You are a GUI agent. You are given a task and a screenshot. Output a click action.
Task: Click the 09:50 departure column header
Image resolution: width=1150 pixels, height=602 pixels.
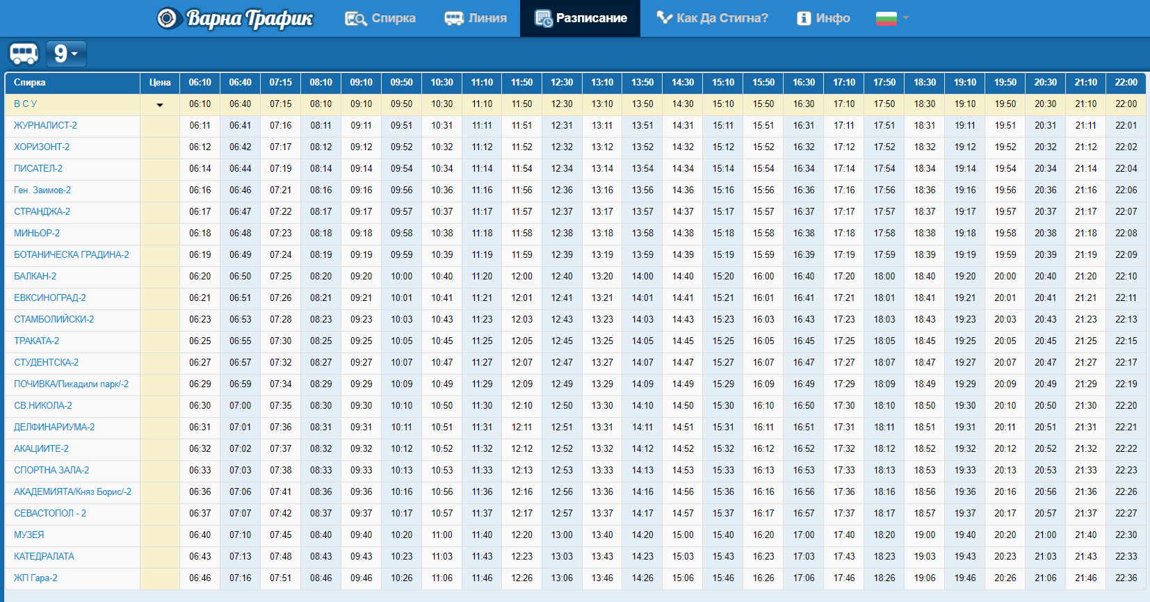coord(402,82)
